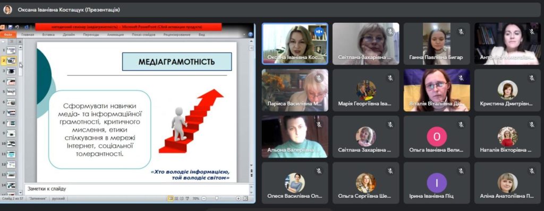Open the Главная ribbon tab
The width and height of the screenshot is (544, 211).
pos(28,34)
